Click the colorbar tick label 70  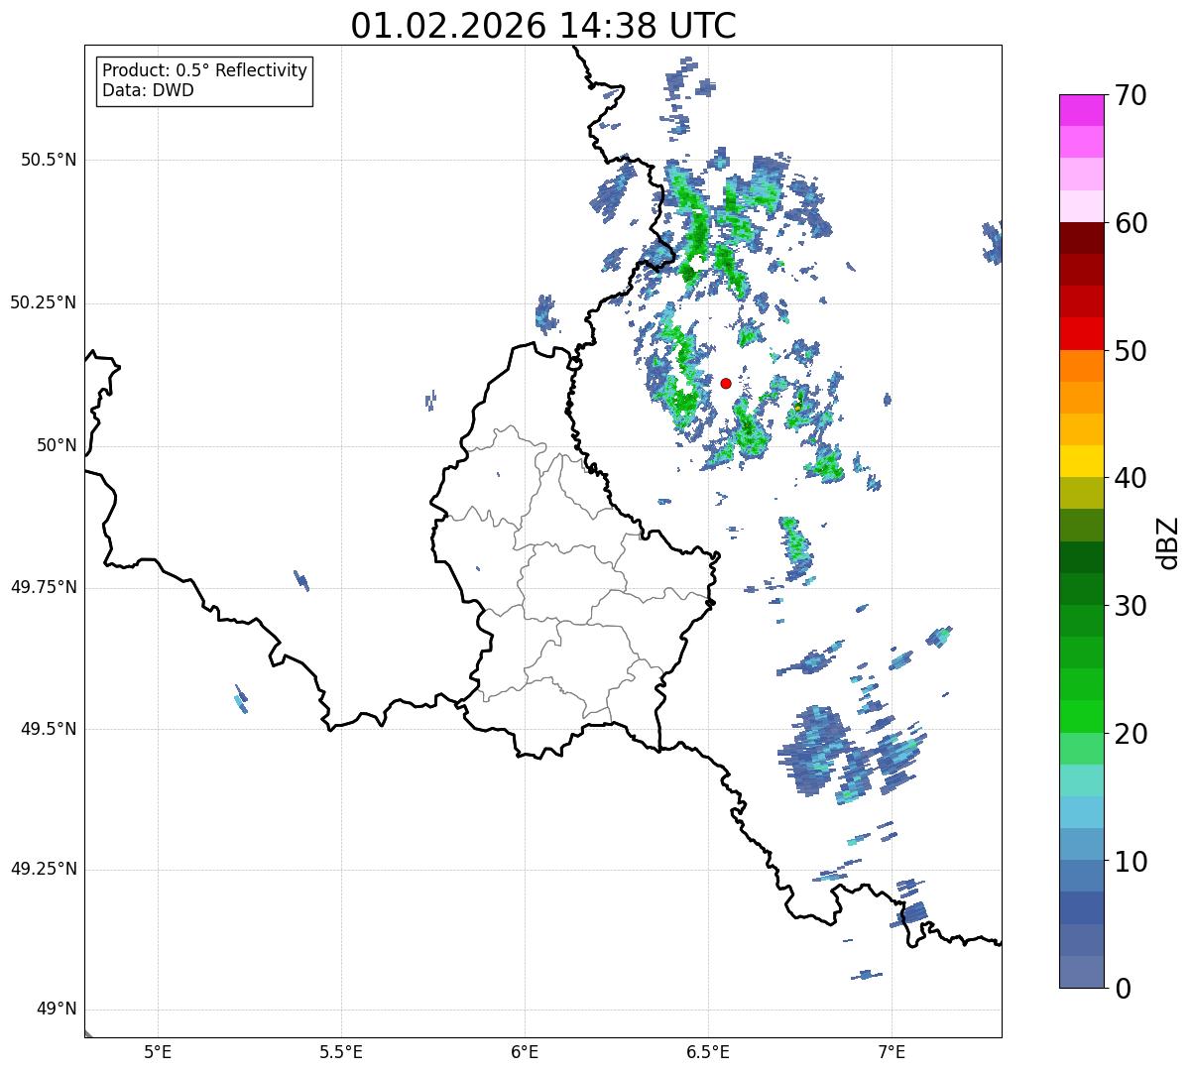click(x=1131, y=95)
